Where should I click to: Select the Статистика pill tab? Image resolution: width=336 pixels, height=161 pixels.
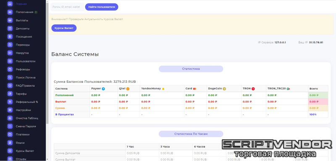click(191, 69)
